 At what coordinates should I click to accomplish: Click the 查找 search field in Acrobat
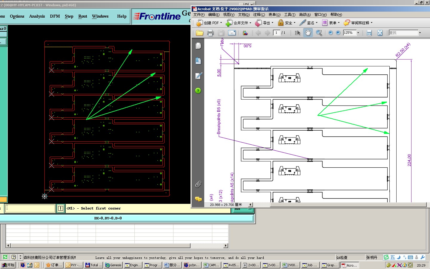(403, 33)
